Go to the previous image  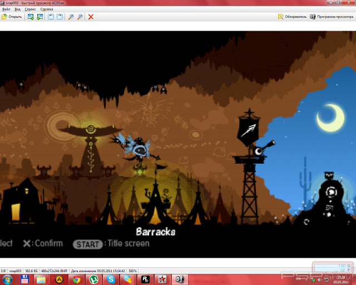(x=31, y=17)
